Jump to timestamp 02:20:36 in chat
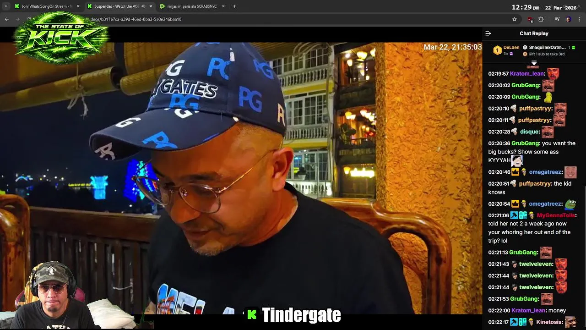The width and height of the screenshot is (586, 330). (499, 143)
